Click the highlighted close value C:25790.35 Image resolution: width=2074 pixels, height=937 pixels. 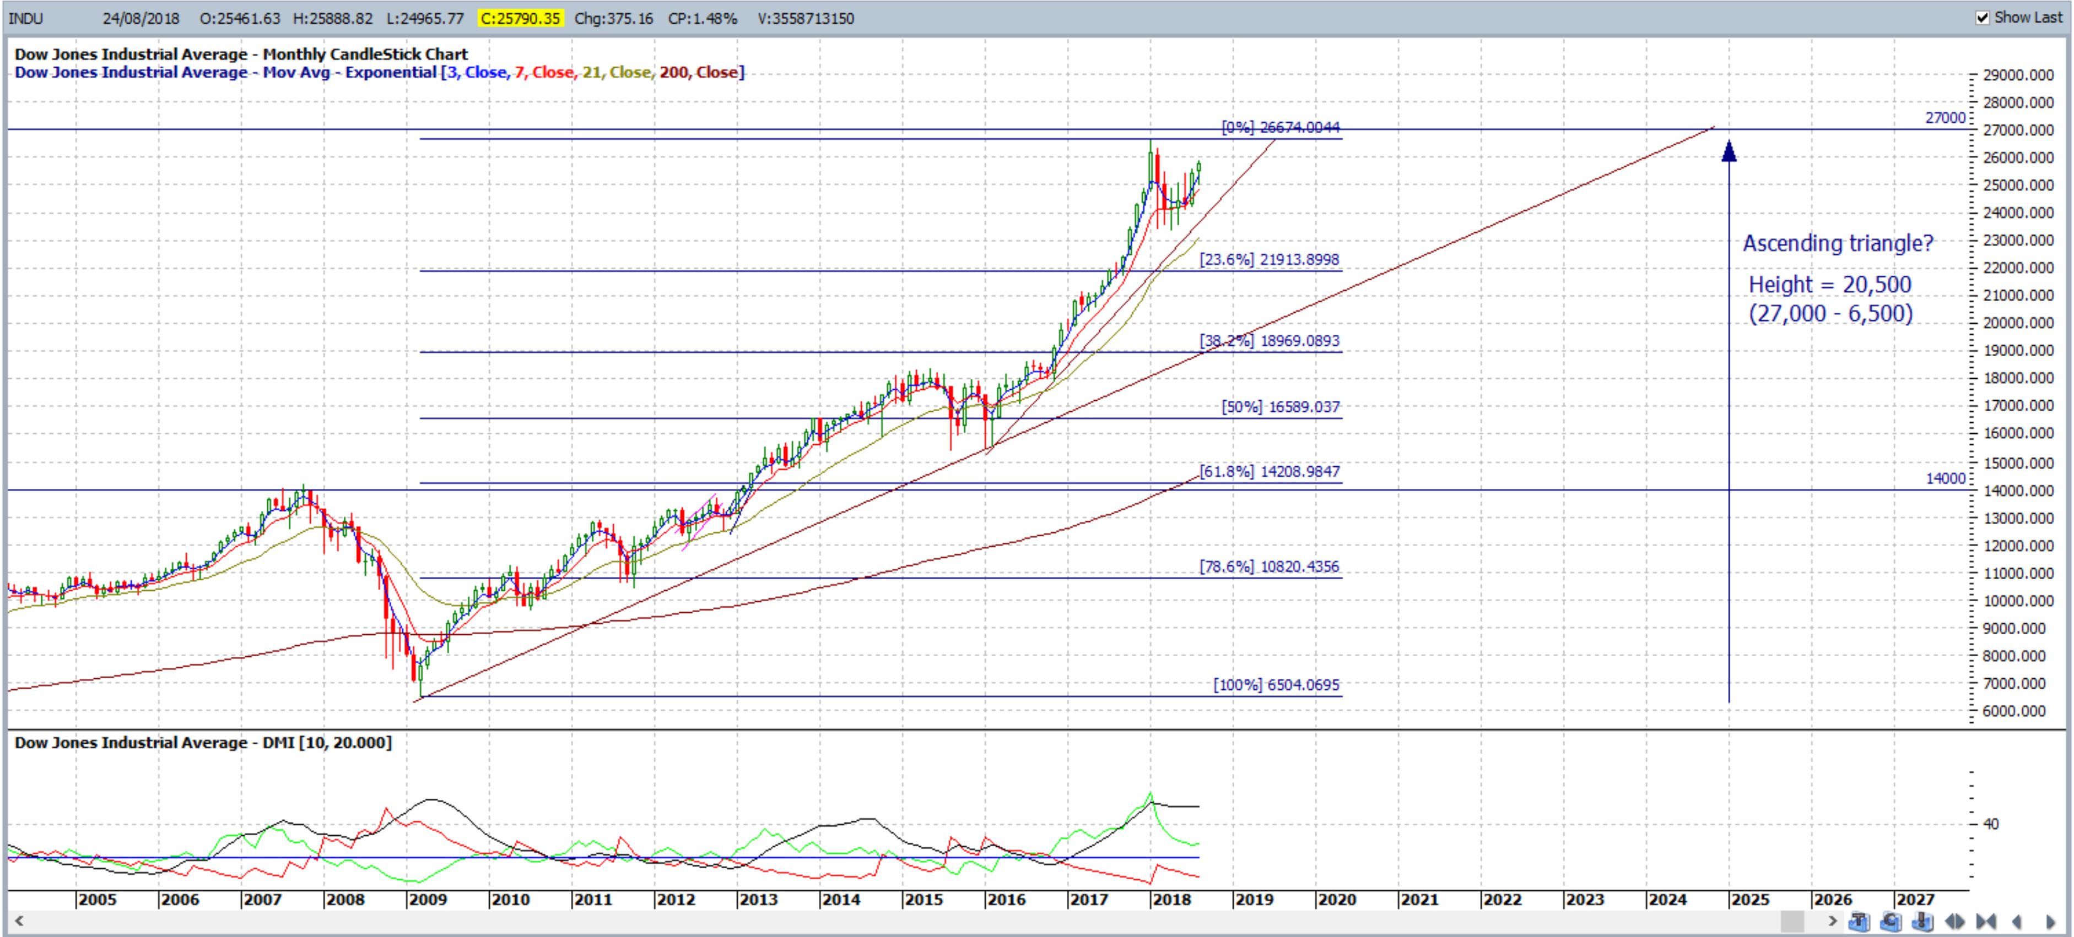coord(520,18)
